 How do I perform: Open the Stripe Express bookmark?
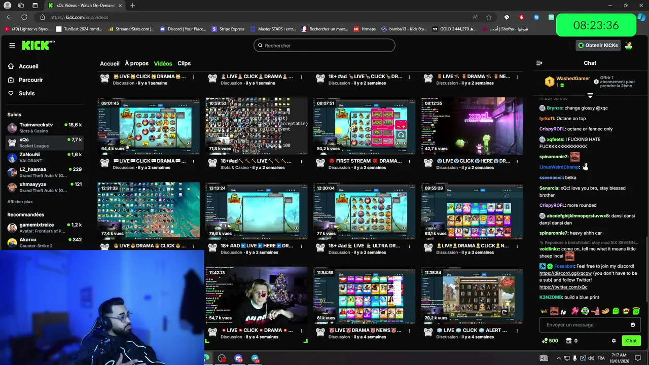(228, 29)
